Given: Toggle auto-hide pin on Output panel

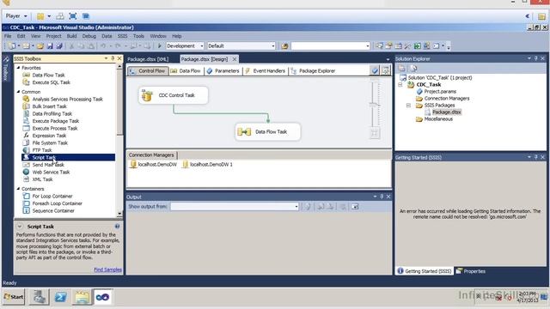Looking at the screenshot, I should (382, 197).
